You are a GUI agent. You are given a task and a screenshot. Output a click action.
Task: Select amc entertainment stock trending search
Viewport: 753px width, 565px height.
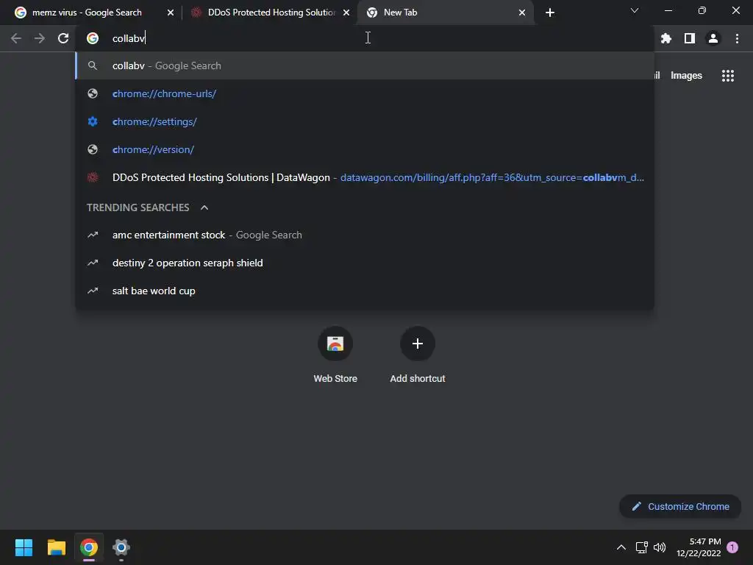coord(365,235)
